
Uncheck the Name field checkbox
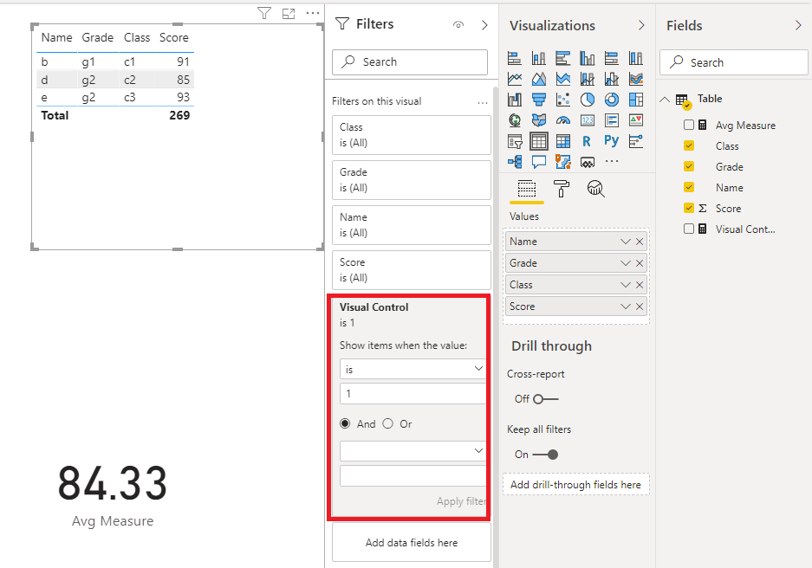tap(689, 187)
